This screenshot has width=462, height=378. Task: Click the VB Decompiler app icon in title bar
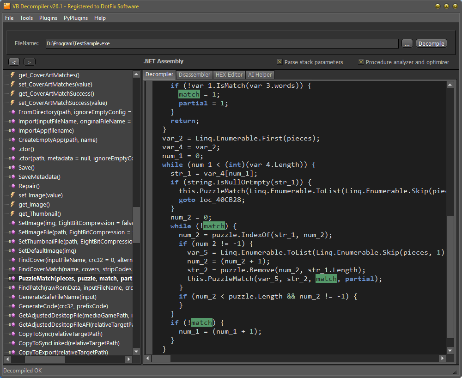(7, 6)
